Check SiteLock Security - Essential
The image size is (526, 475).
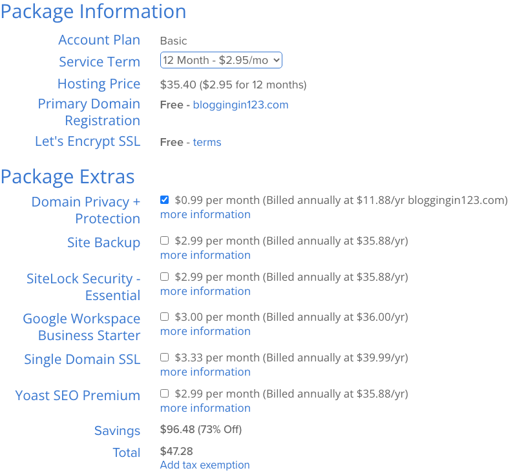pyautogui.click(x=164, y=276)
